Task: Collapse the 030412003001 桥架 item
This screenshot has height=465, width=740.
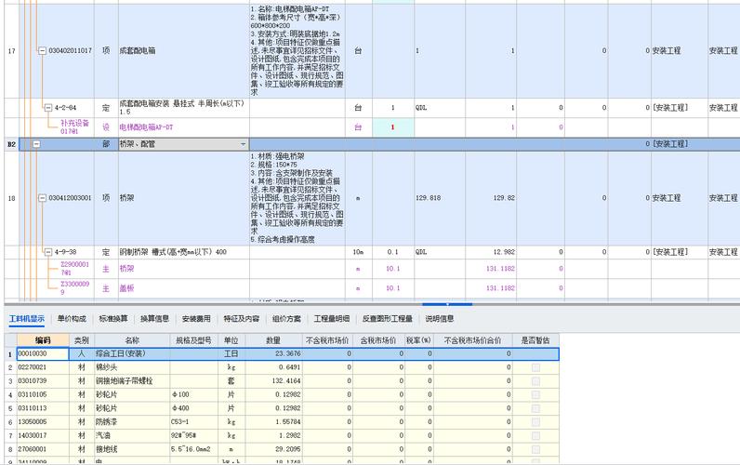Action: (42, 198)
